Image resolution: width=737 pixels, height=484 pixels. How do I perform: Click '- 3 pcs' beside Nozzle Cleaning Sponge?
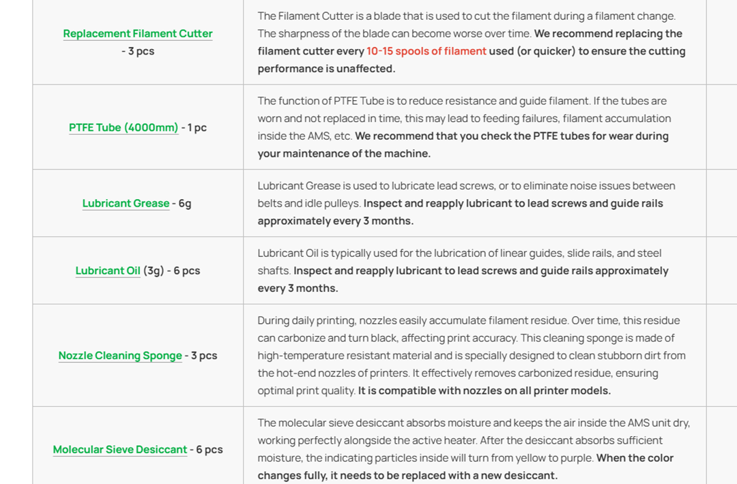tap(201, 356)
